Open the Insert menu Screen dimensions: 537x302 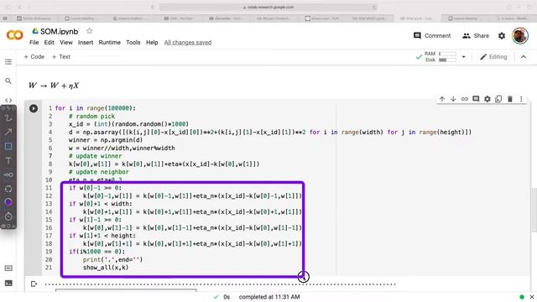point(86,43)
